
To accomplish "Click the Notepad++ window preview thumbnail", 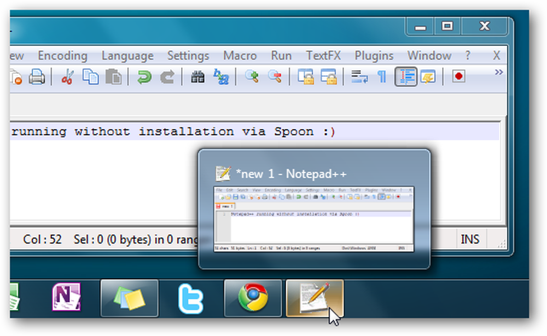I will coord(314,219).
